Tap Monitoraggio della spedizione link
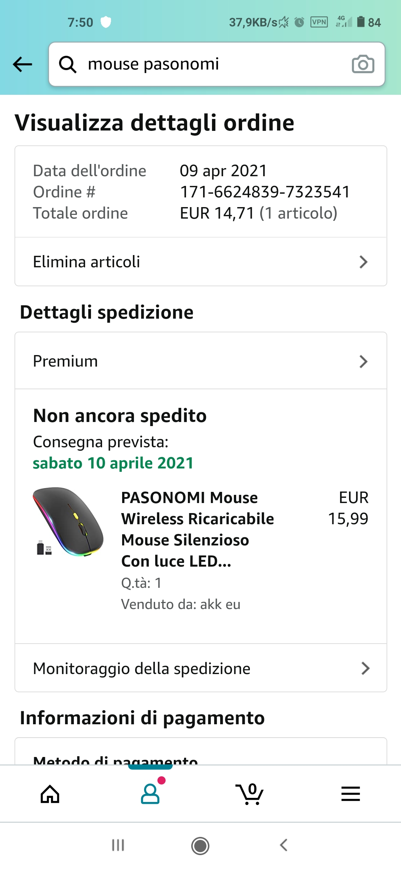The width and height of the screenshot is (401, 870). tap(141, 668)
